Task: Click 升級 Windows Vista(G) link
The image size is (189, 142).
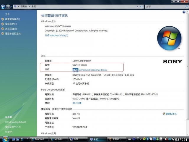Action: 56,35
